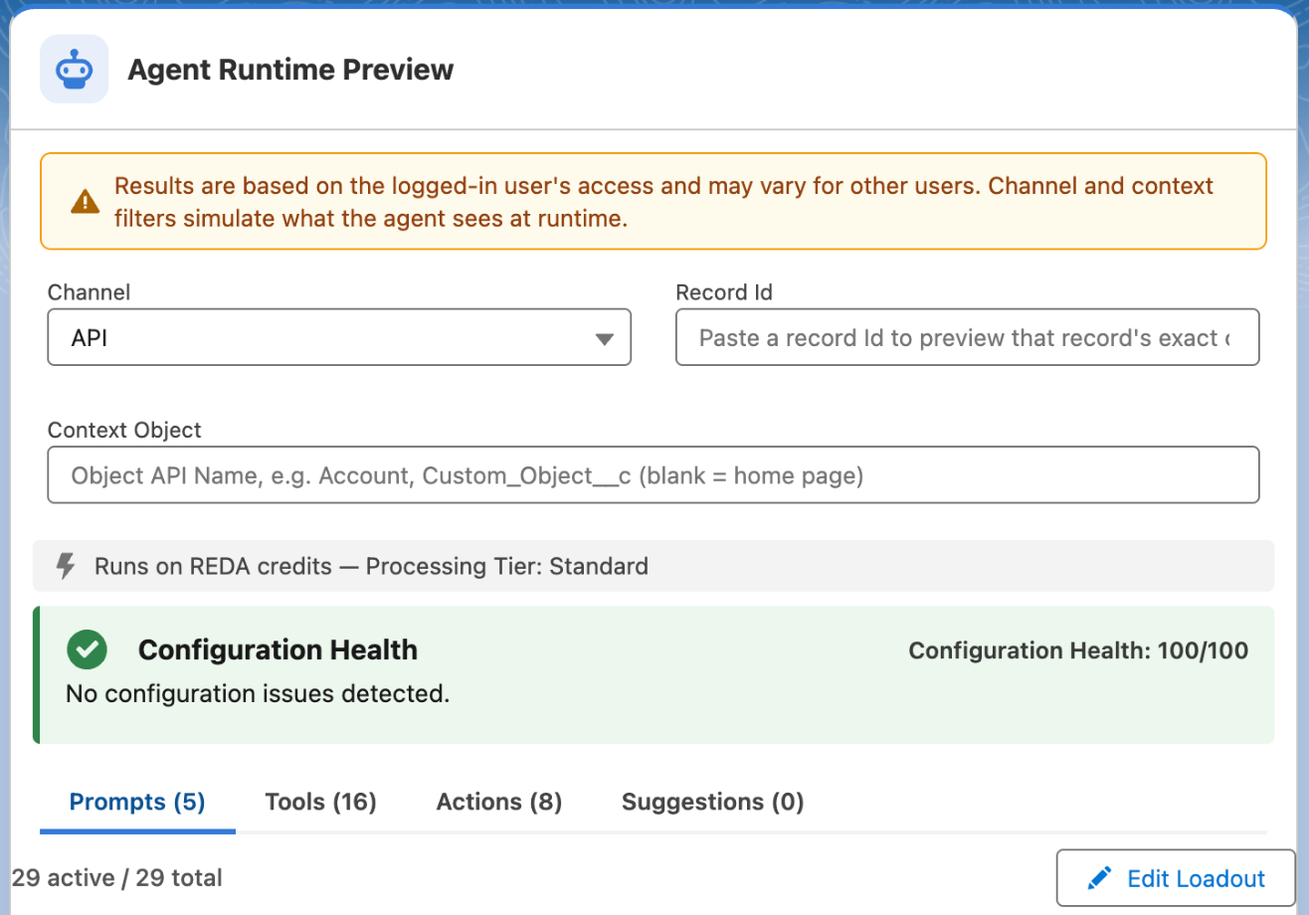This screenshot has width=1309, height=915.
Task: Open the Tools (16) tab
Action: click(x=320, y=802)
